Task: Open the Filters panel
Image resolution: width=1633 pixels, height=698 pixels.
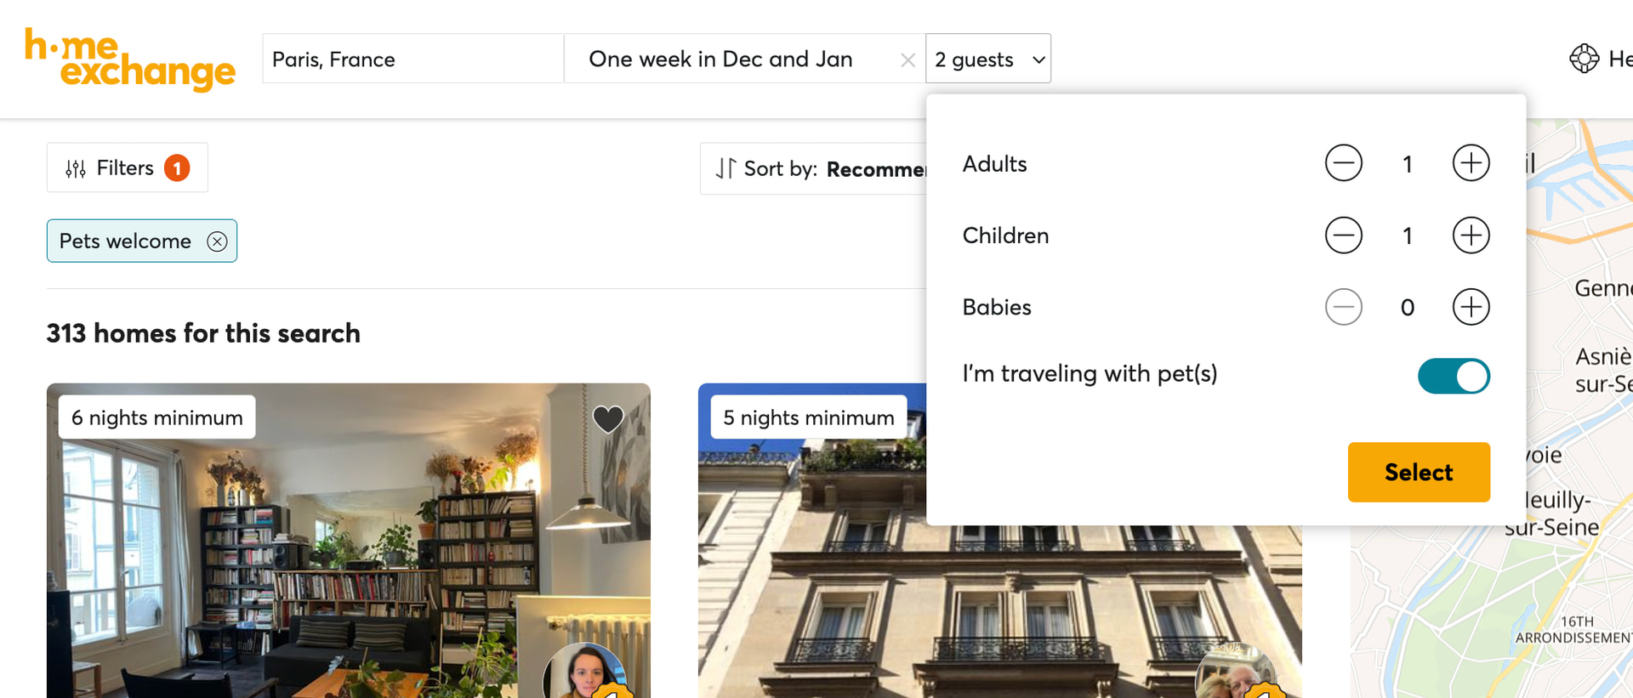Action: pos(127,168)
